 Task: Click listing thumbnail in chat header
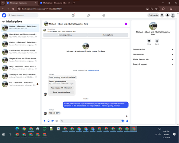46,24
